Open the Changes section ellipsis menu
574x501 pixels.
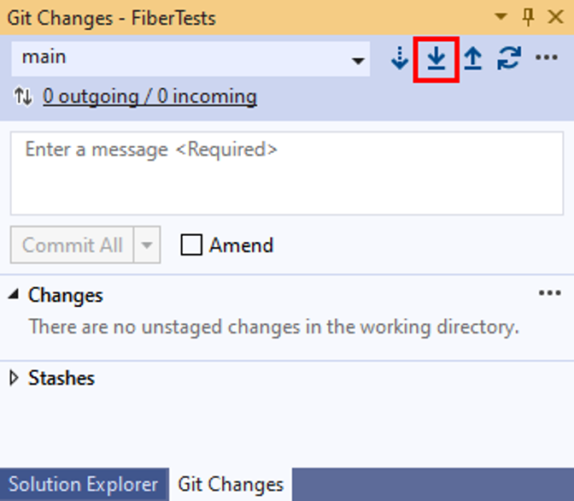point(550,294)
